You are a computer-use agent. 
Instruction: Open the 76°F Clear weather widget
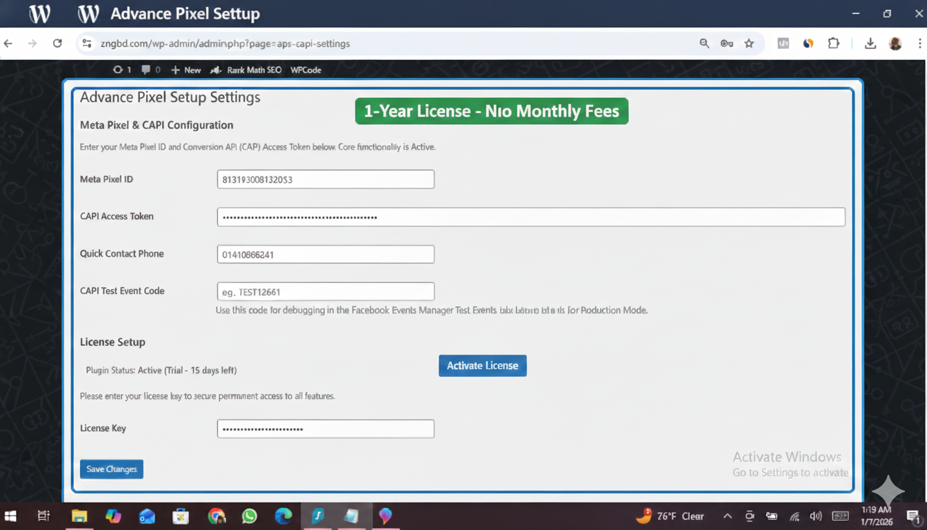click(670, 516)
